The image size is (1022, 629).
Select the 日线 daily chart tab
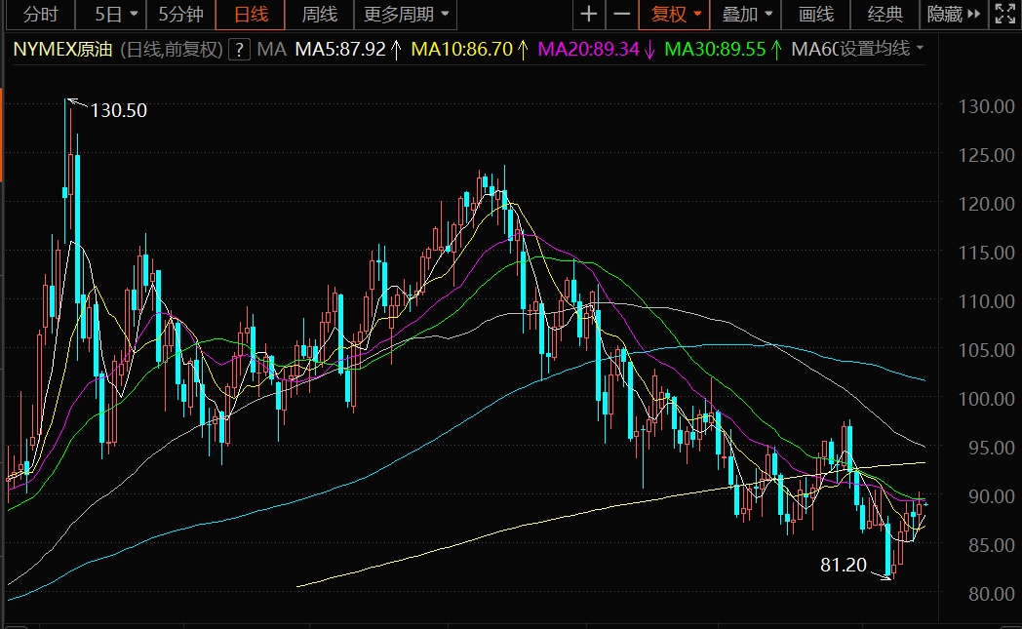(x=252, y=15)
